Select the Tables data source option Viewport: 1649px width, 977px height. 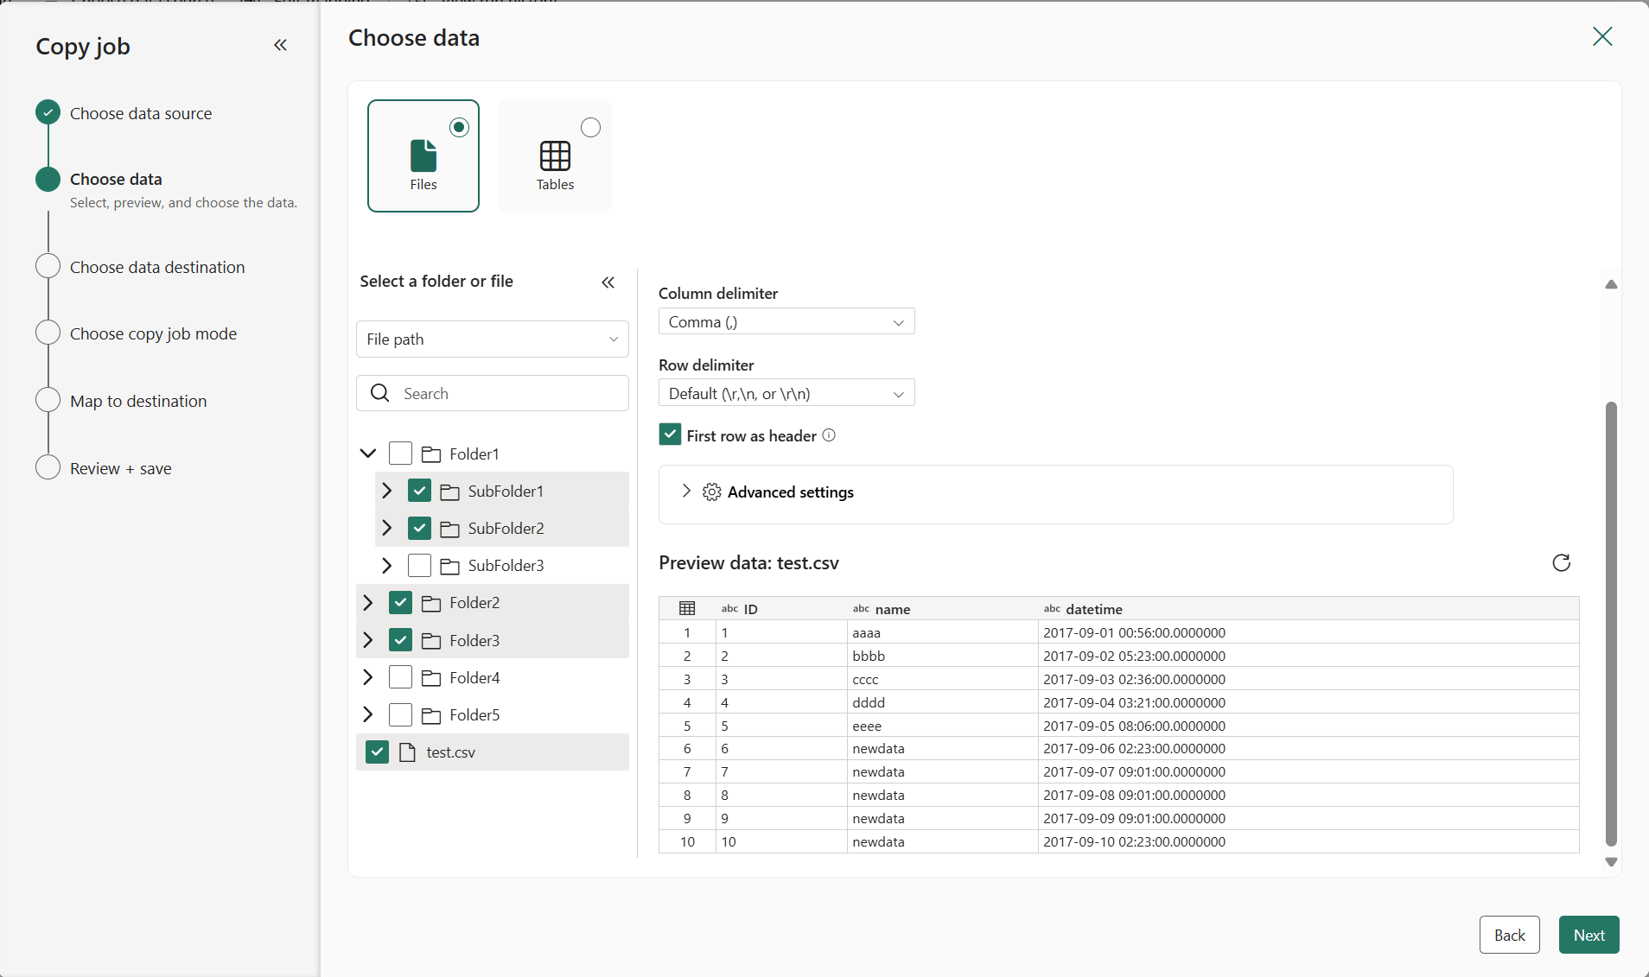pyautogui.click(x=554, y=155)
